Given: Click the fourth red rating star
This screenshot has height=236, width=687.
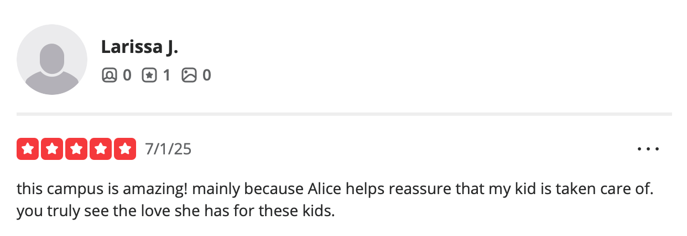Looking at the screenshot, I should tap(101, 149).
